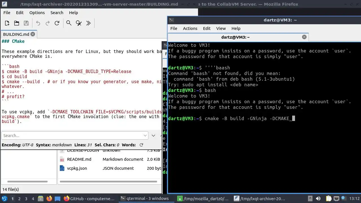Click the 14 file(s) status text

(x=10, y=189)
